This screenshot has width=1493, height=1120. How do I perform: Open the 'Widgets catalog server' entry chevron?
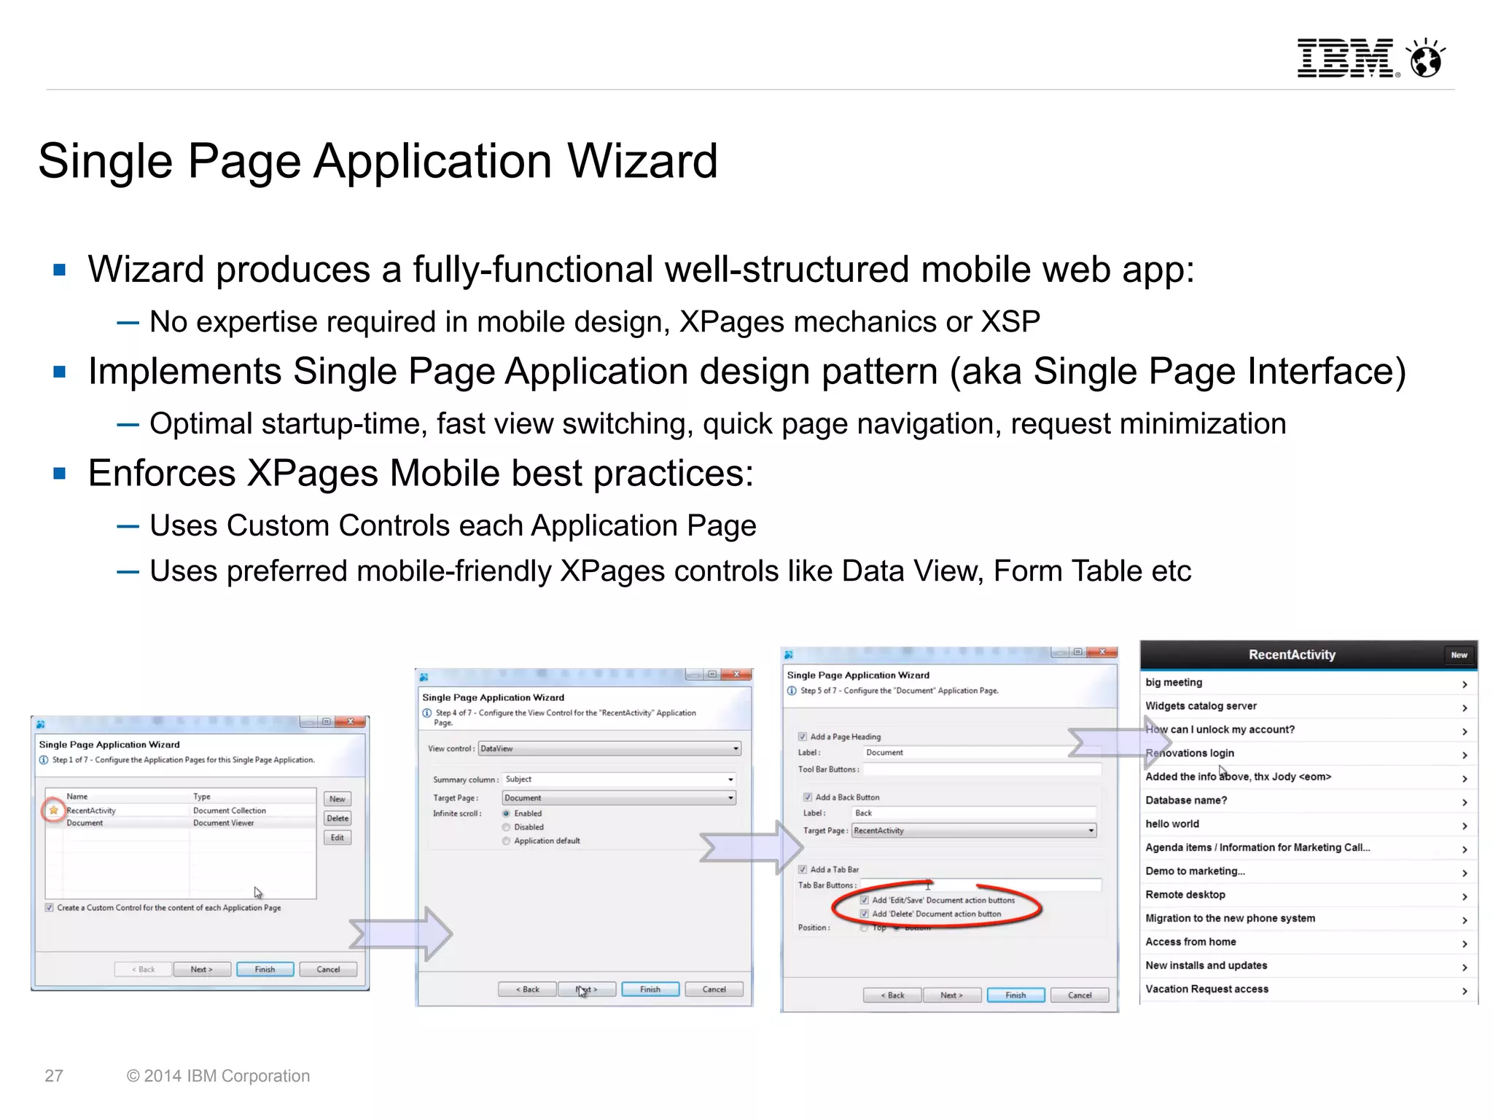point(1465,708)
